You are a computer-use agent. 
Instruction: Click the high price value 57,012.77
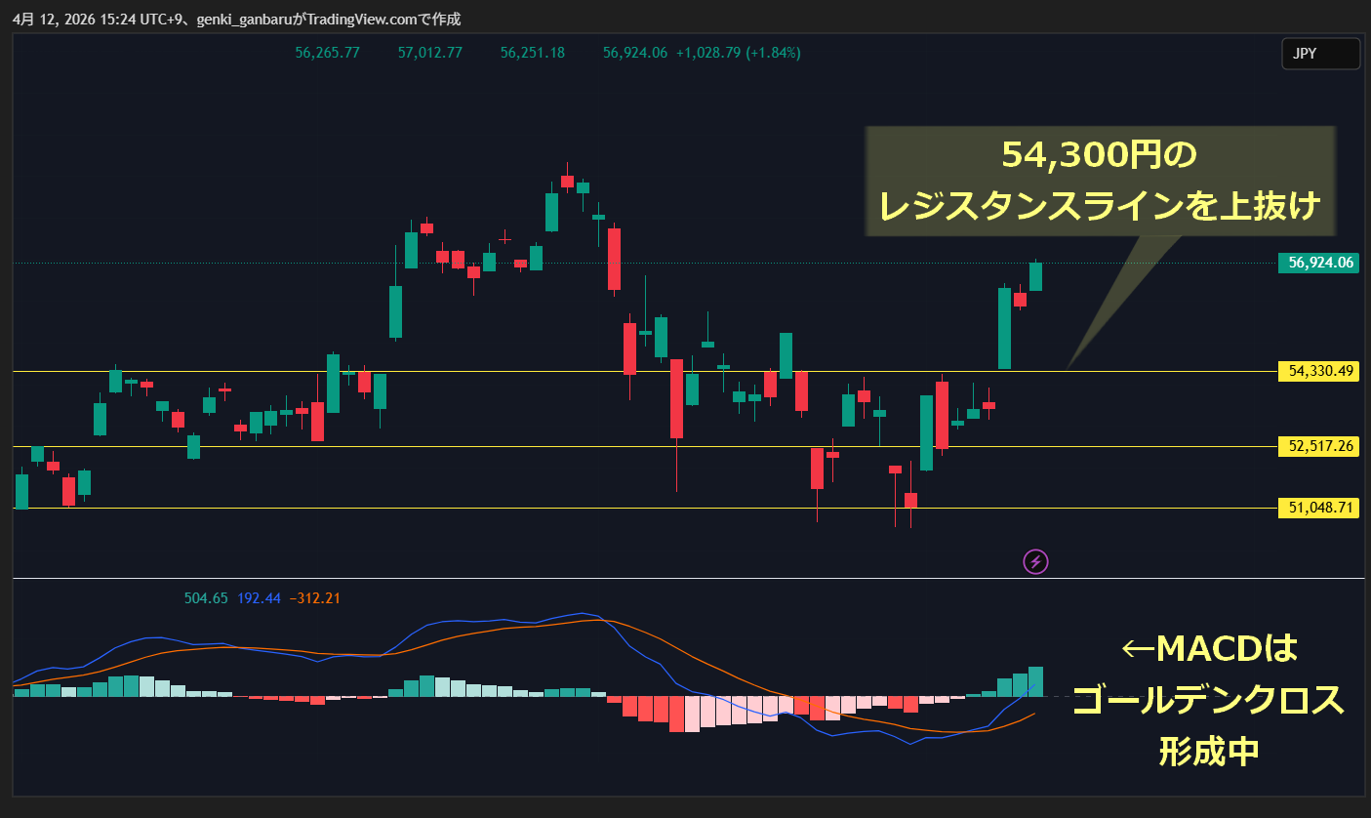(429, 53)
